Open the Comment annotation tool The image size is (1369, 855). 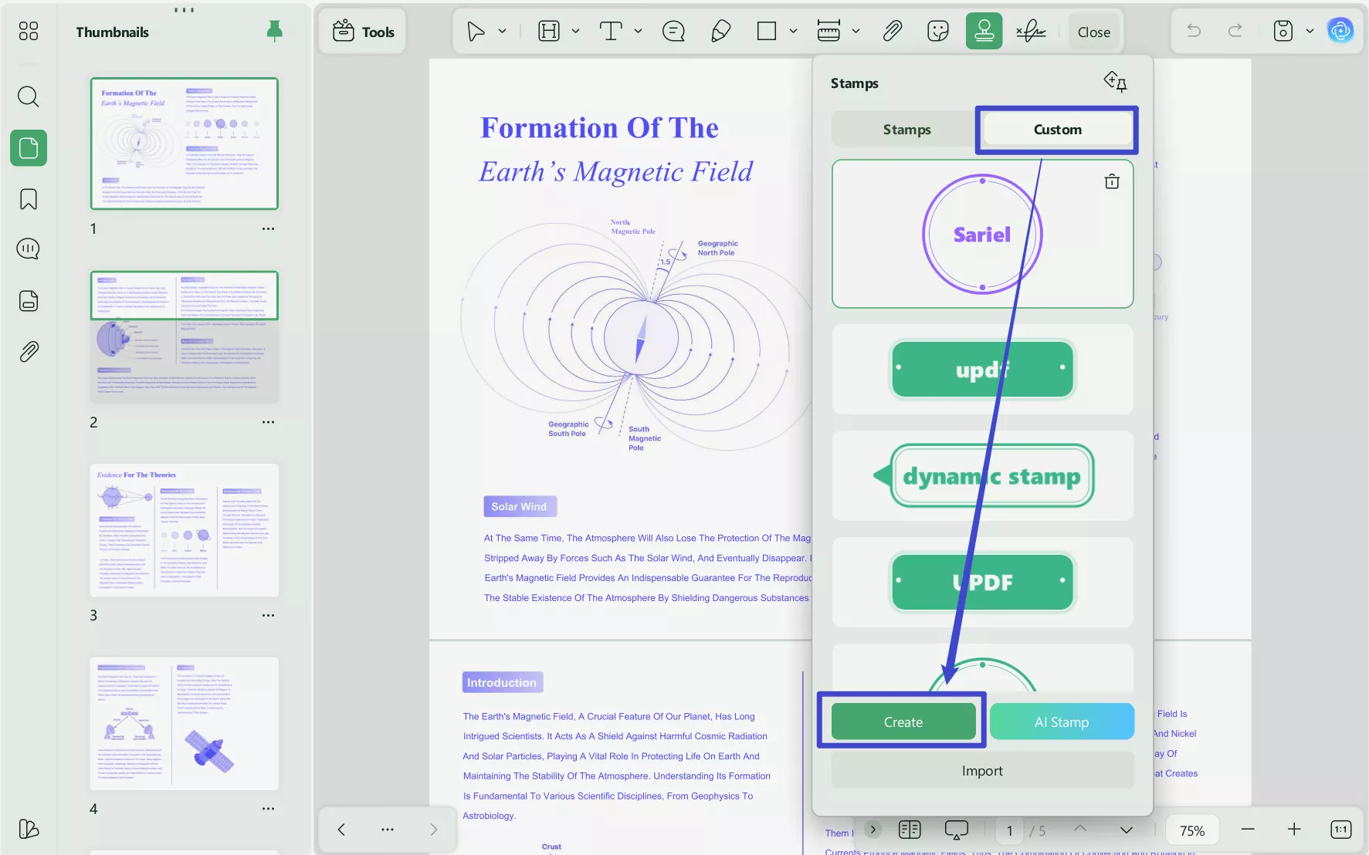673,31
